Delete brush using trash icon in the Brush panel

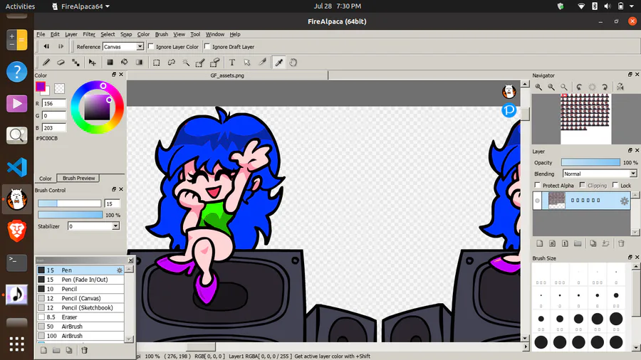point(85,350)
